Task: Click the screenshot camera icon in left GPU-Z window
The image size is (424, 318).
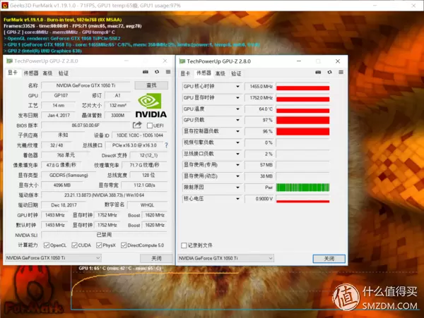Action: point(146,72)
